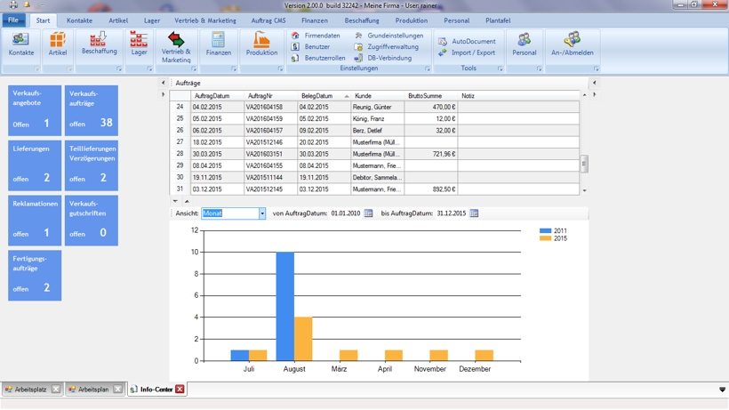Open Benutzer settings
This screenshot has width=729, height=410.
310,46
